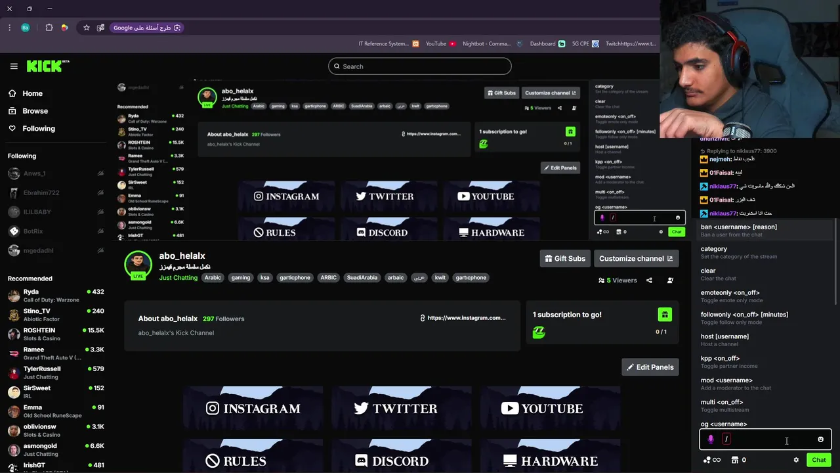Select the 'multi <on_off>' chat command
This screenshot has width=840, height=473.
pos(764,406)
